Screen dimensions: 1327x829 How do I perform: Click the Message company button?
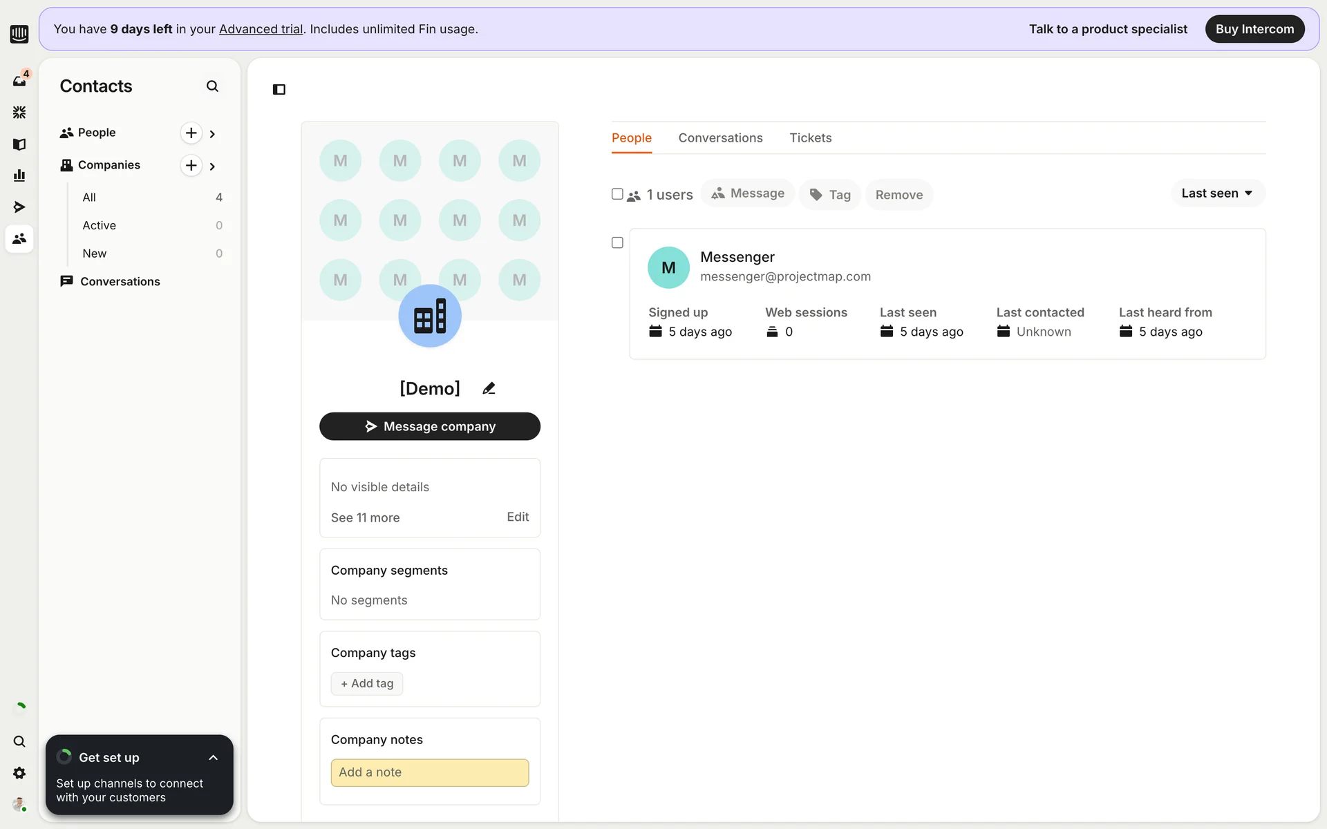click(x=430, y=426)
